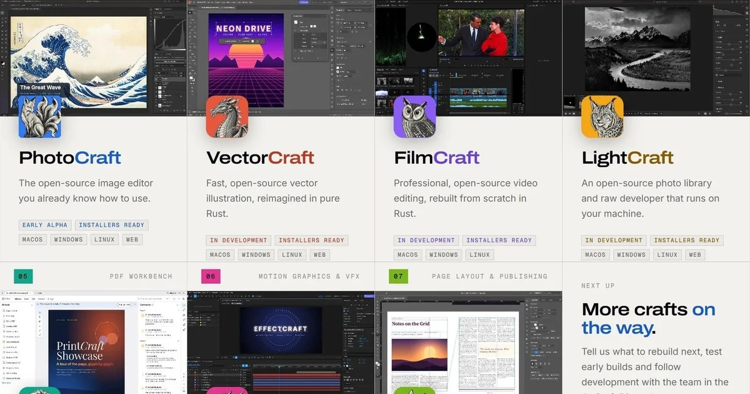Select the LINUX tag under PhotoCraft
Image resolution: width=750 pixels, height=394 pixels.
point(104,240)
